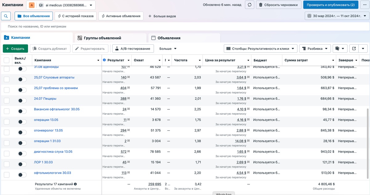Check the select-all header checkbox

pos(6,60)
